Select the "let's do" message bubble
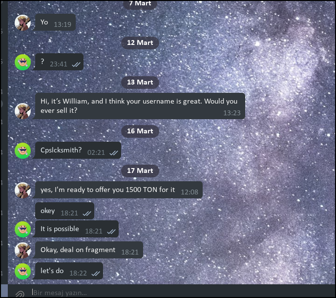 tap(69, 271)
